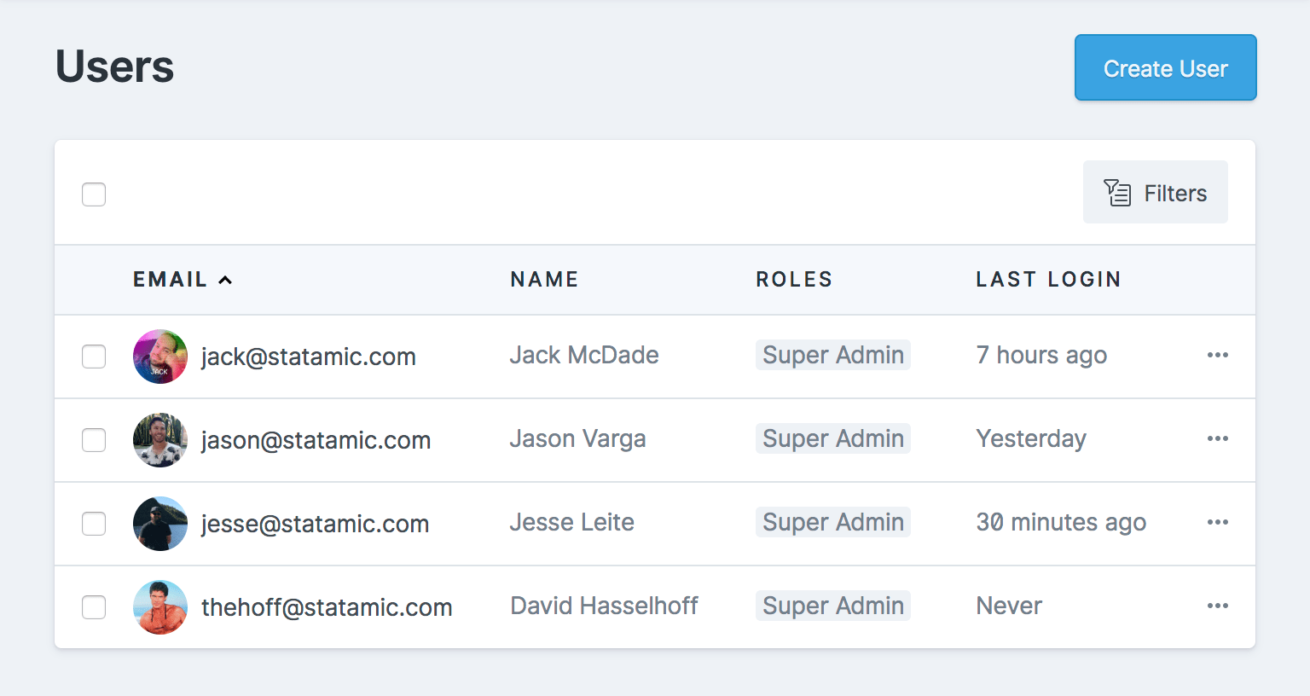Open the Filters panel icon

tap(1116, 192)
